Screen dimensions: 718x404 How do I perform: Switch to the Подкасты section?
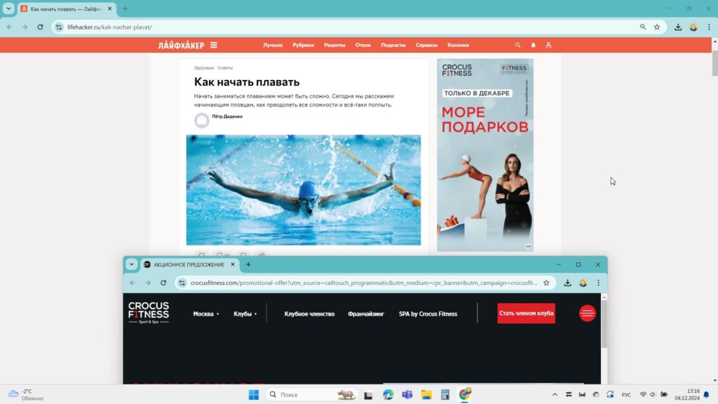click(393, 45)
